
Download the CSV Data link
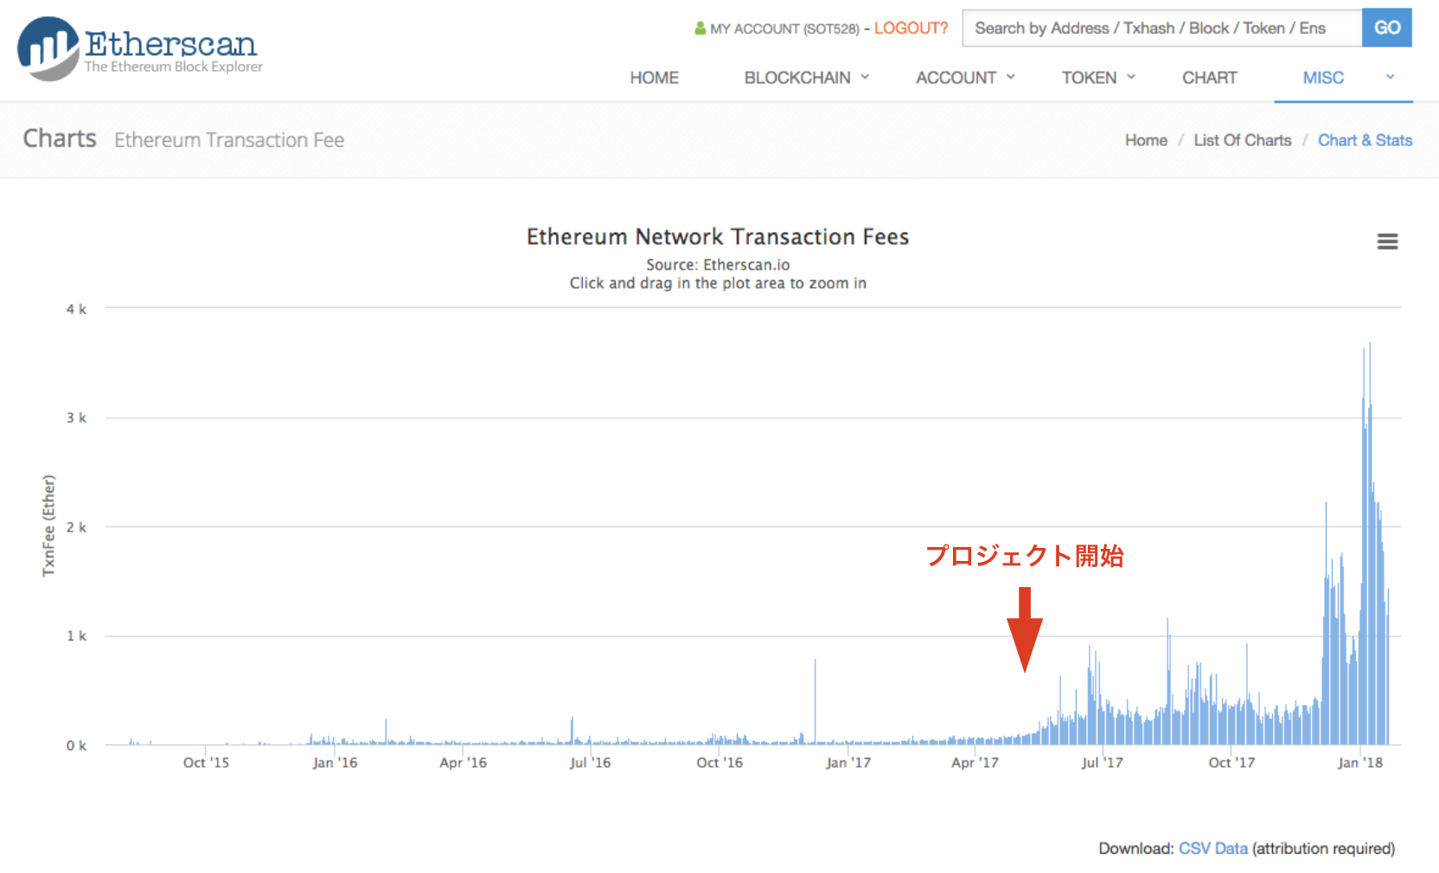1212,849
